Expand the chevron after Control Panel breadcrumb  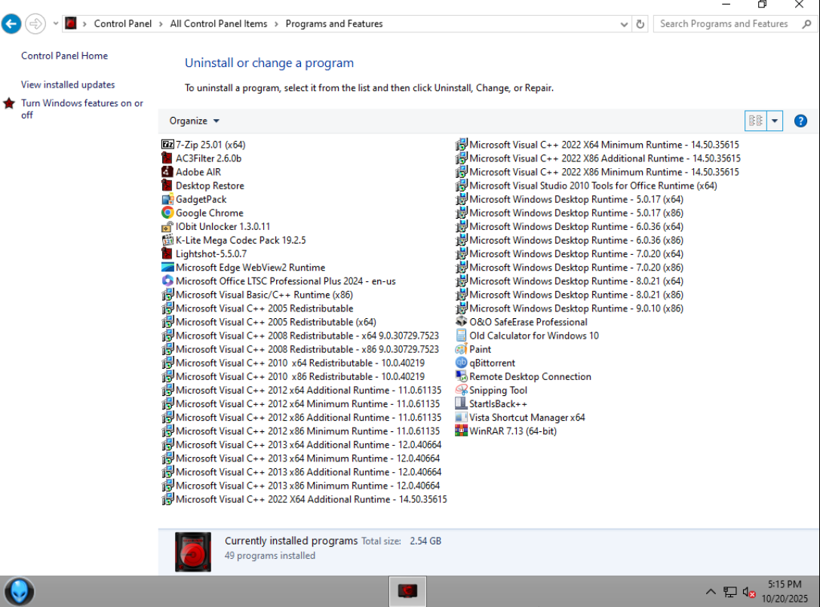161,24
